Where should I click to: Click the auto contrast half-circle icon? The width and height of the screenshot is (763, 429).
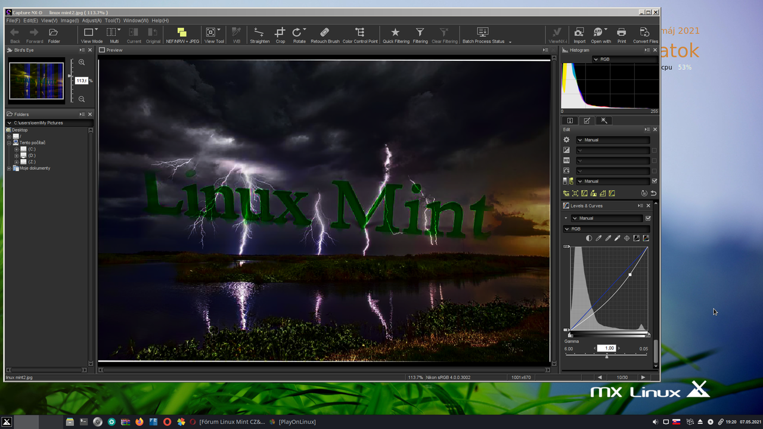589,238
